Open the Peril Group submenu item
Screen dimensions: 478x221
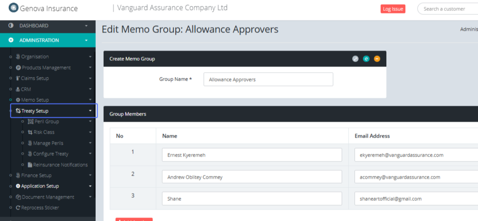click(x=46, y=122)
